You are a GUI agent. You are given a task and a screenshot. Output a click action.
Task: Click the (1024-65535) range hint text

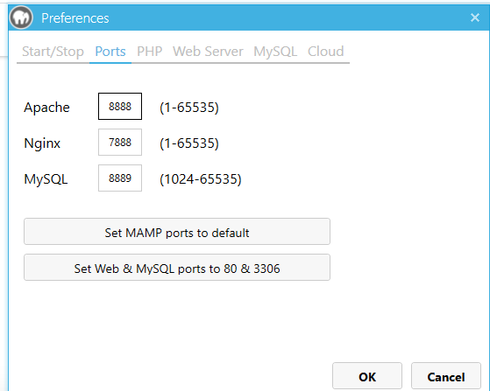[x=201, y=179]
